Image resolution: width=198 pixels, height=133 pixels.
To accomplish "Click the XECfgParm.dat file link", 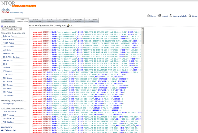I will [x=8, y=130].
